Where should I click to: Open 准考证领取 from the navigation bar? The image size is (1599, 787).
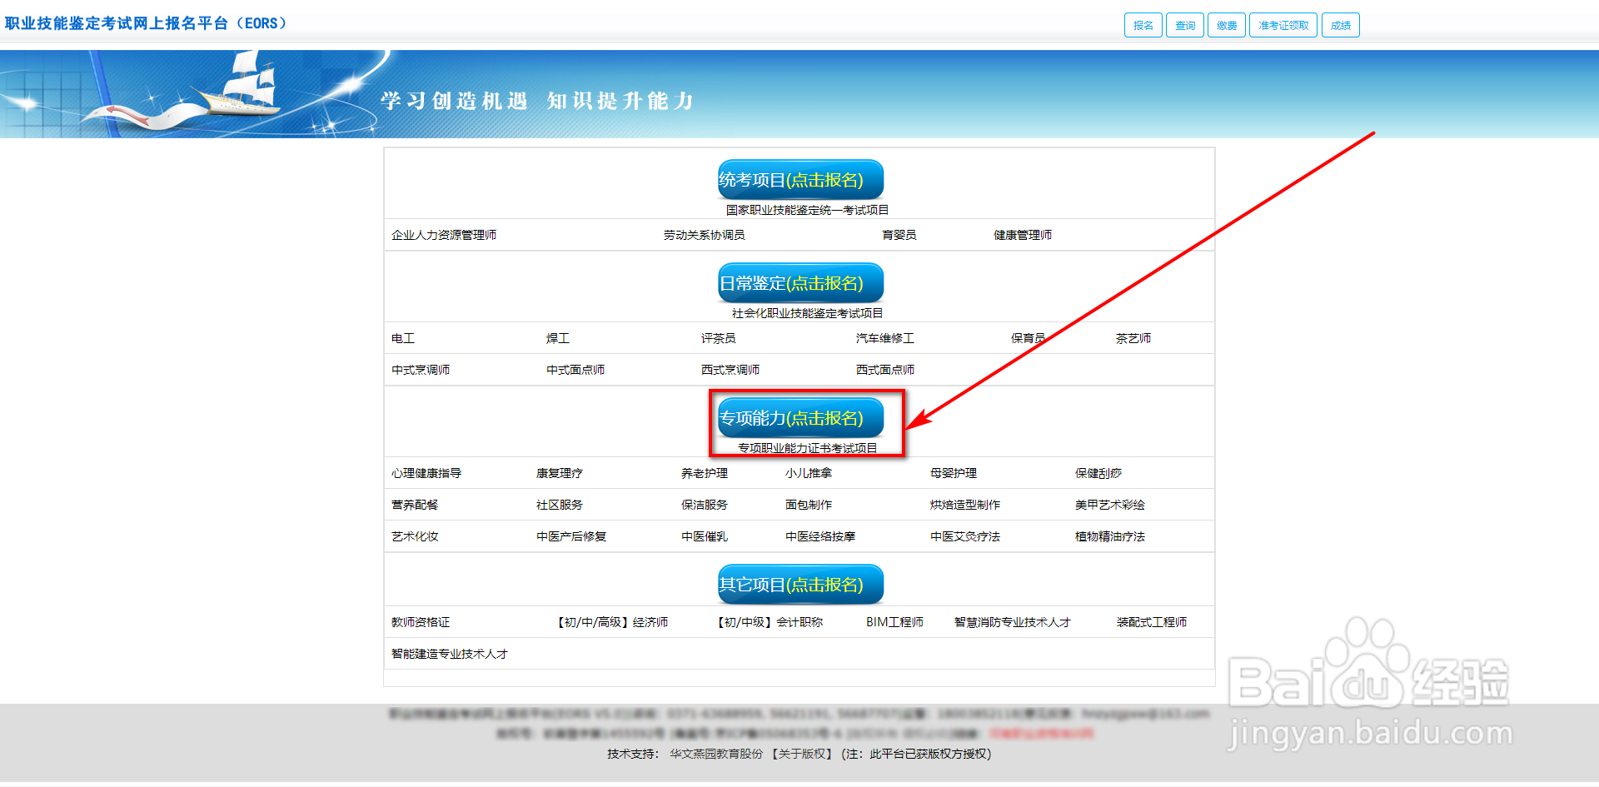tap(1283, 25)
